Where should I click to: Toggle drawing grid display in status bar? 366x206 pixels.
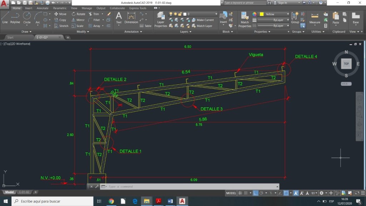point(240,193)
